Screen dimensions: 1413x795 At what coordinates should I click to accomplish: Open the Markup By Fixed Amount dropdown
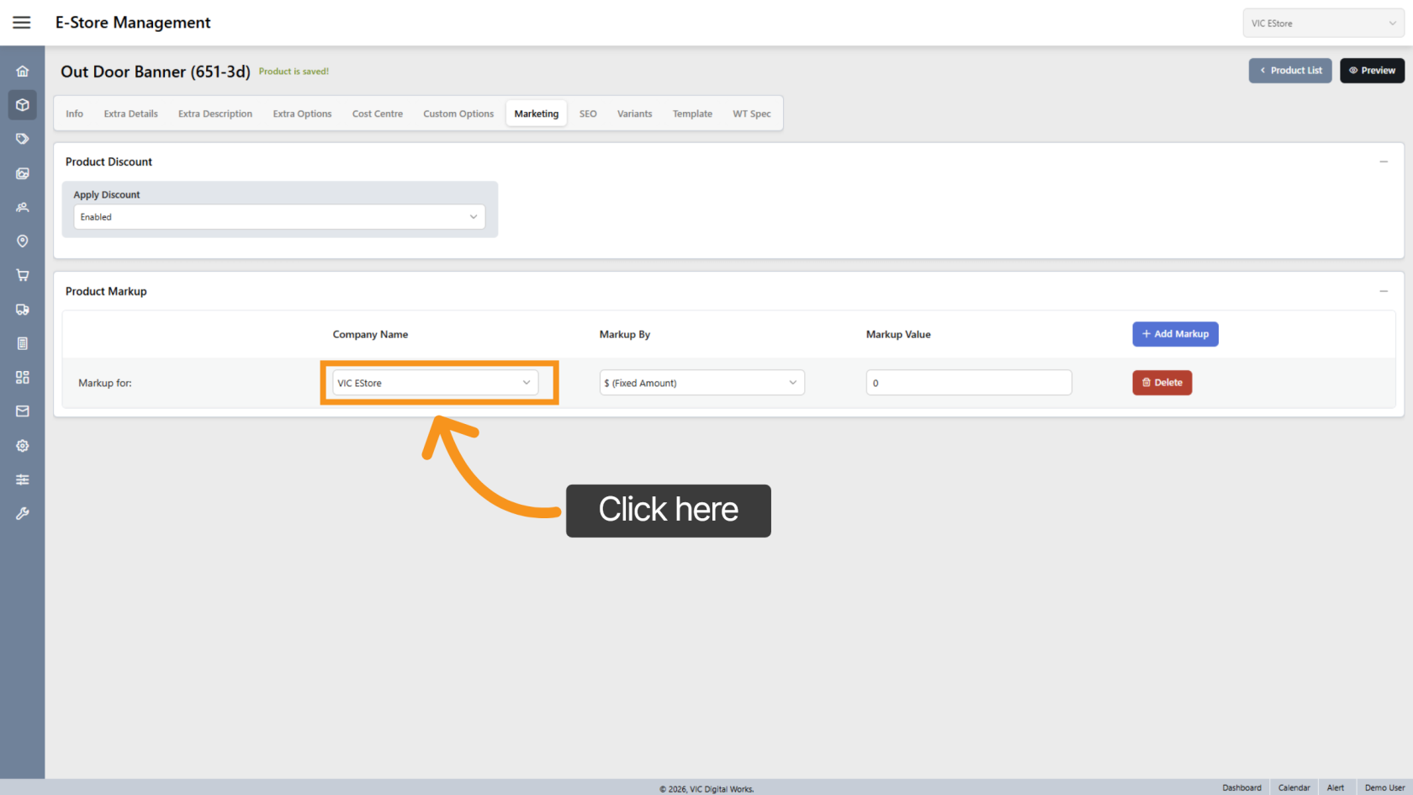(701, 383)
